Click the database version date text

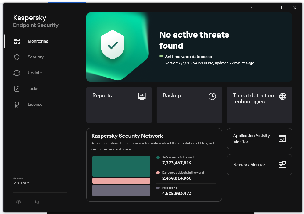point(209,63)
